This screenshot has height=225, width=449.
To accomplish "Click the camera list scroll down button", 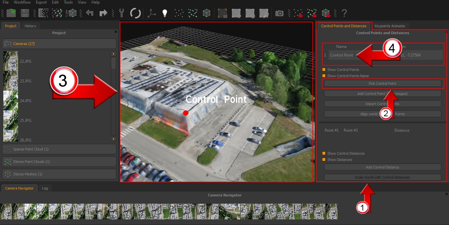I will point(113,139).
